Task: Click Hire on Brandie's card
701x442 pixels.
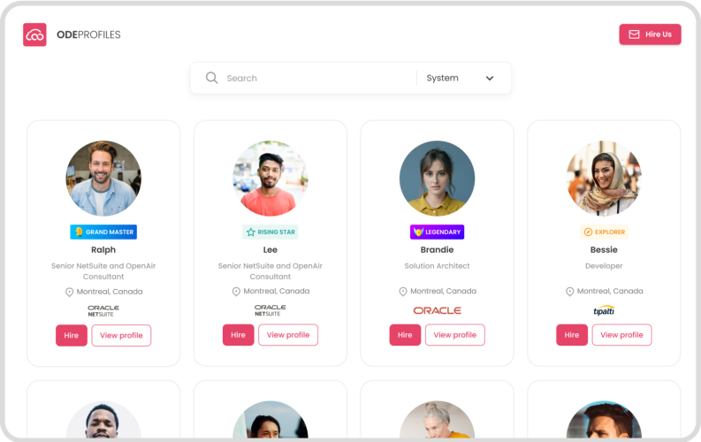Action: tap(405, 335)
